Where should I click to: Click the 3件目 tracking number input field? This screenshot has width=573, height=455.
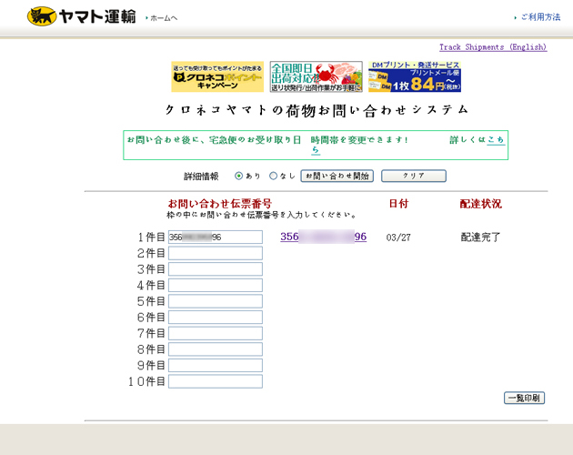pyautogui.click(x=215, y=269)
